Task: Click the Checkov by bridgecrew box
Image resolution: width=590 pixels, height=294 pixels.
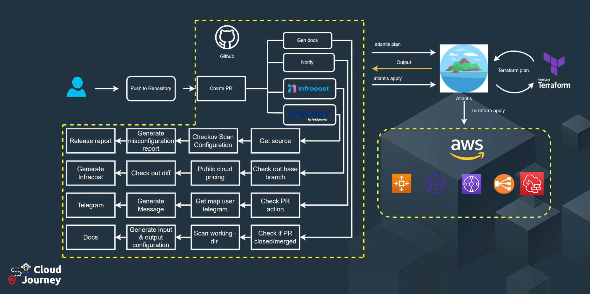Action: (x=309, y=115)
